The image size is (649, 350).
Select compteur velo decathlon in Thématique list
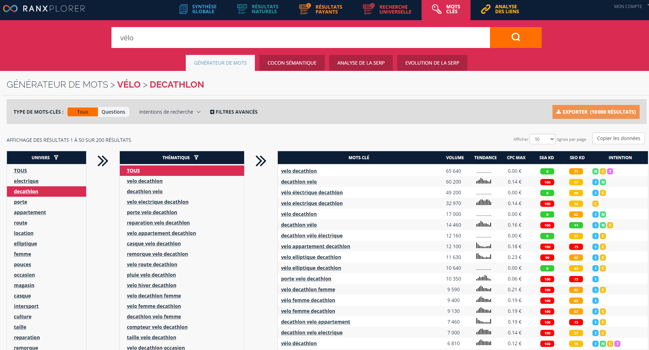(x=157, y=327)
